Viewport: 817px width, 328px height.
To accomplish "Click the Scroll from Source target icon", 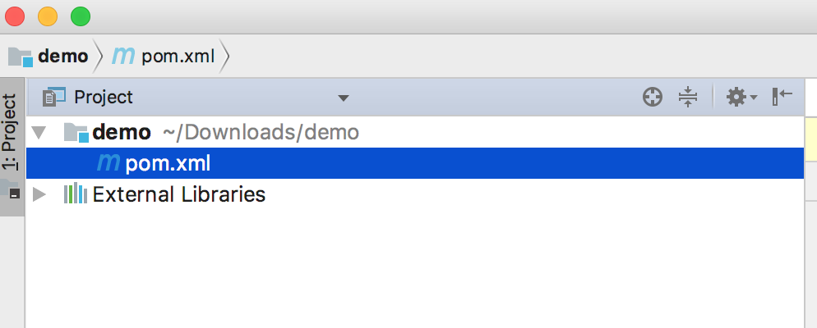I will point(652,98).
